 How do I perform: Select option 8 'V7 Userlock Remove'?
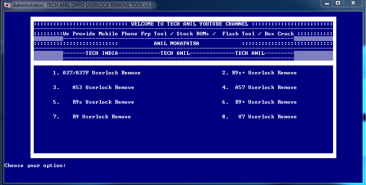pyautogui.click(x=259, y=117)
